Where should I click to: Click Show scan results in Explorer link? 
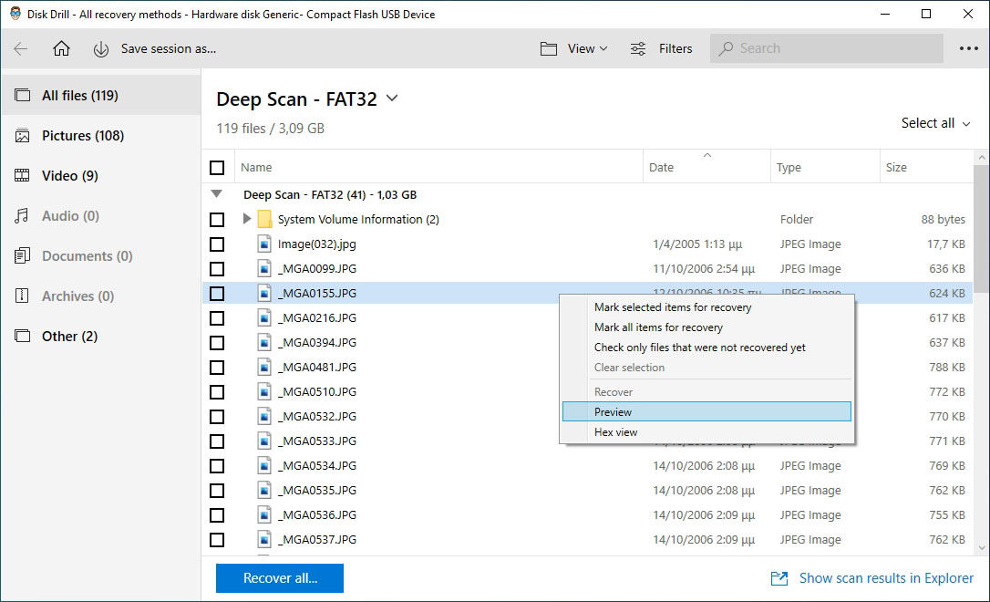(886, 578)
